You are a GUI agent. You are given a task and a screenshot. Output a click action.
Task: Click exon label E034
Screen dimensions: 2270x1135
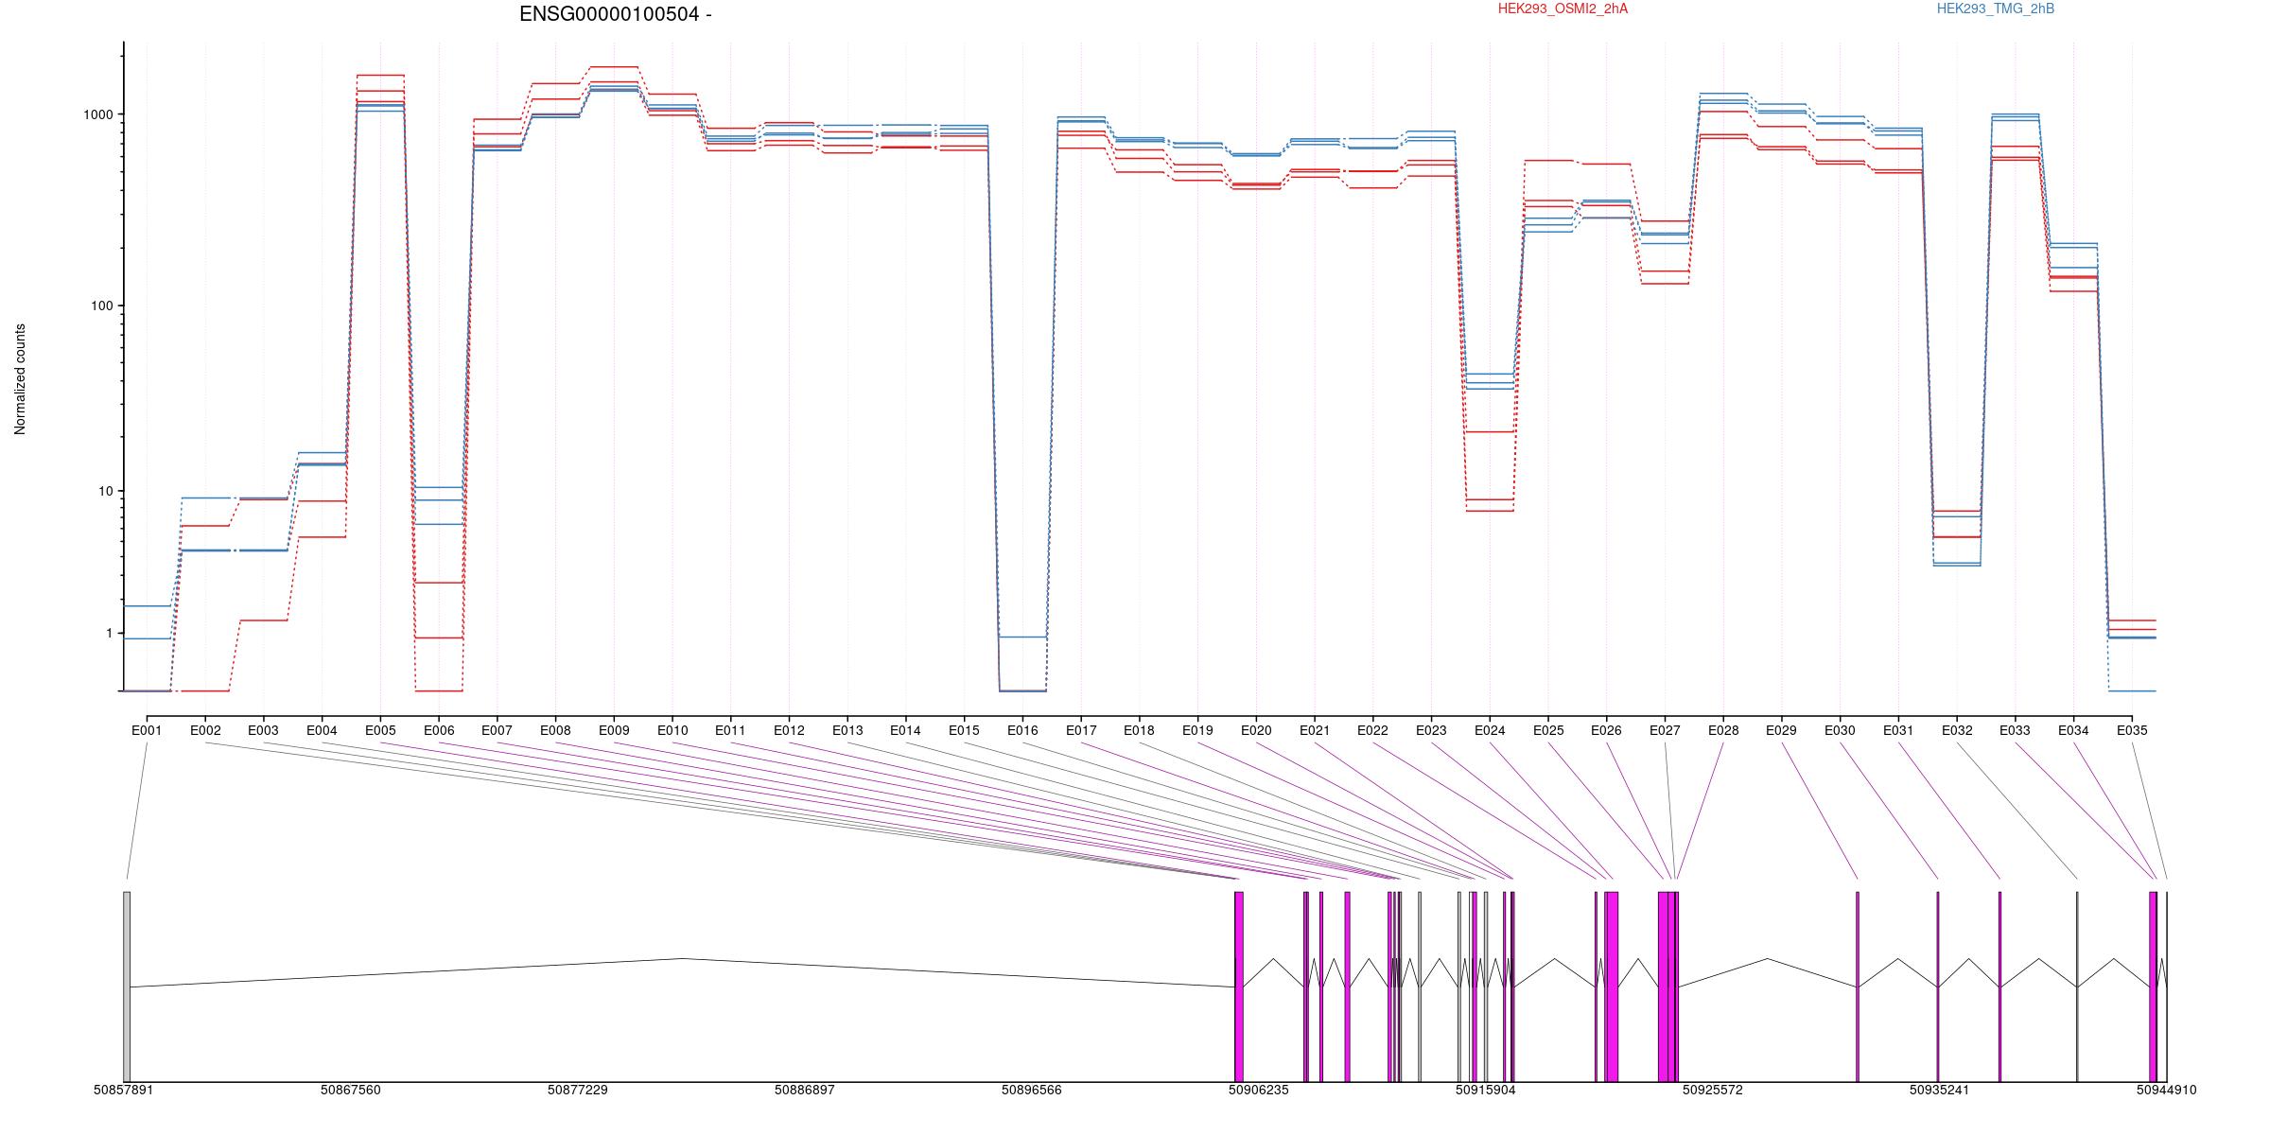click(2073, 730)
